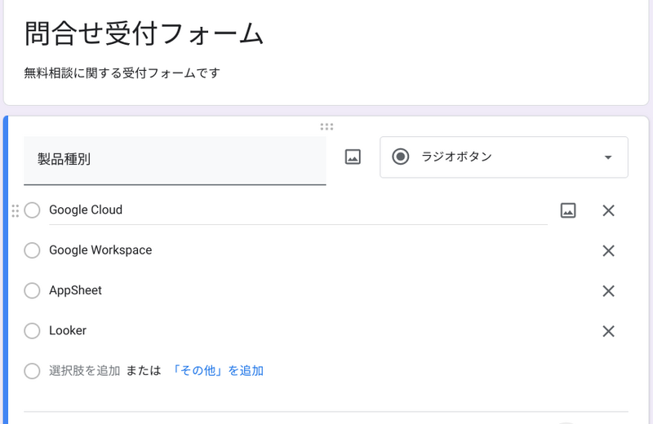Click the 「その他」を追加 link

pos(217,370)
